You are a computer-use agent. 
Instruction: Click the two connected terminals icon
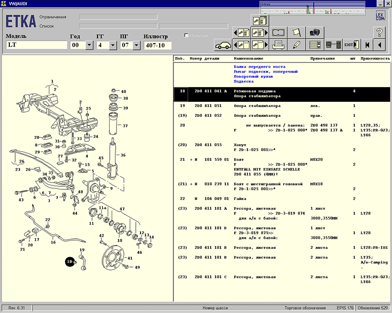click(333, 45)
